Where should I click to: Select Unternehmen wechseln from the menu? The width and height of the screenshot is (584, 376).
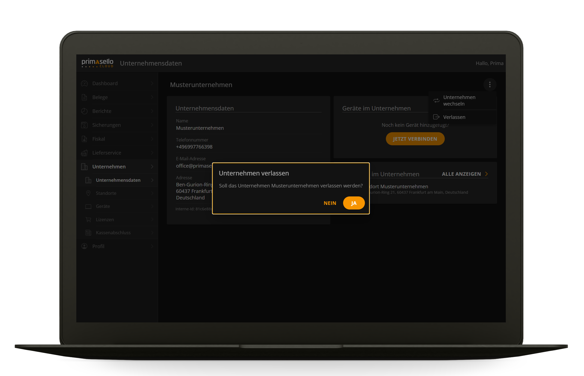[459, 101]
